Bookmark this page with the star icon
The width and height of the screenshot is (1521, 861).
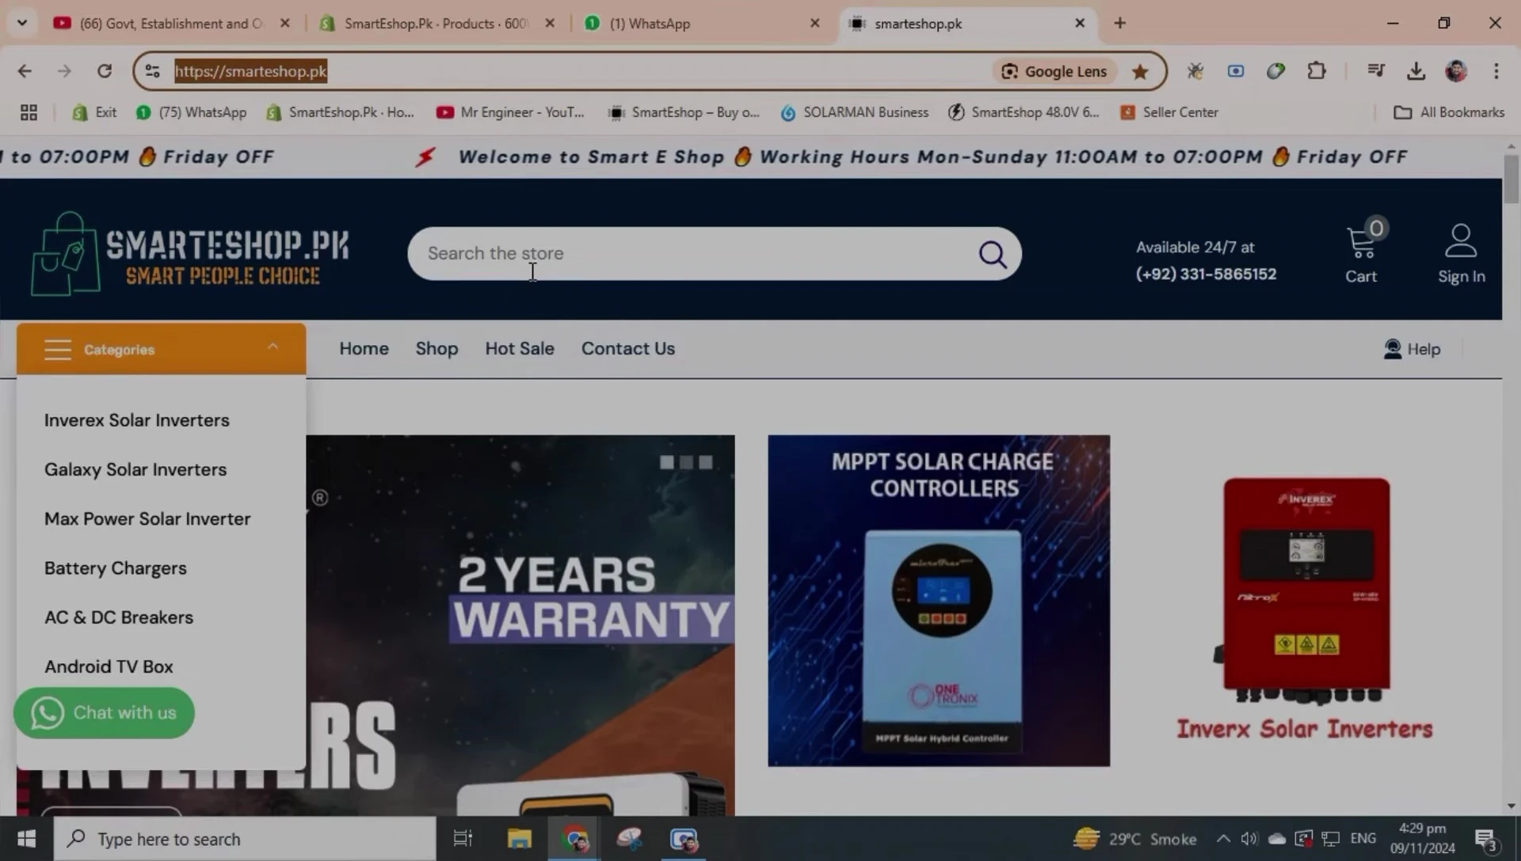tap(1140, 71)
